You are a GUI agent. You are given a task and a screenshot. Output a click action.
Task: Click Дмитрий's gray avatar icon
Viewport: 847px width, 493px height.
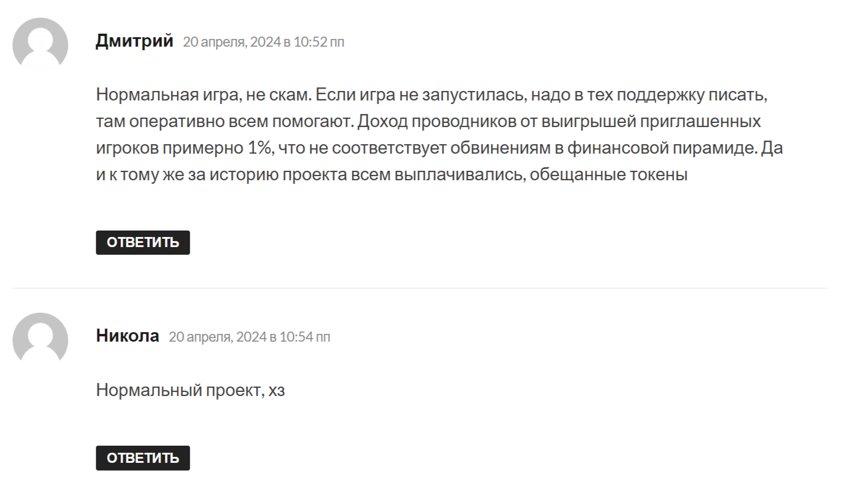pos(40,45)
